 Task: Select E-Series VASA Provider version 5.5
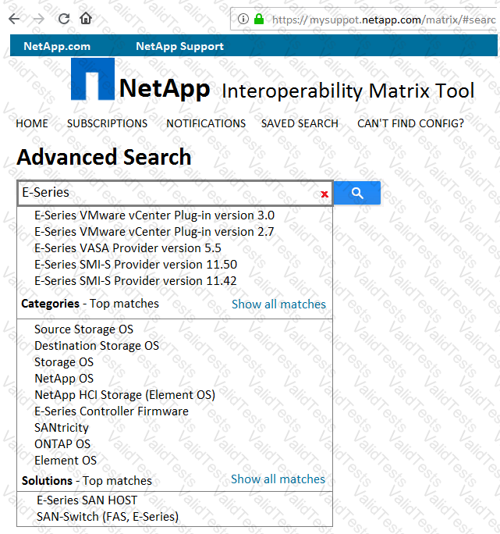click(x=128, y=248)
